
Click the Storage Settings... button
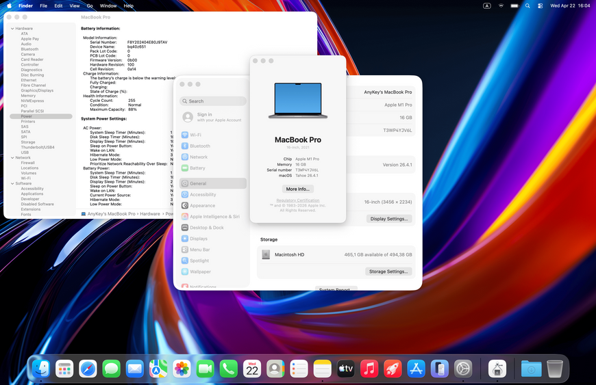coord(388,271)
